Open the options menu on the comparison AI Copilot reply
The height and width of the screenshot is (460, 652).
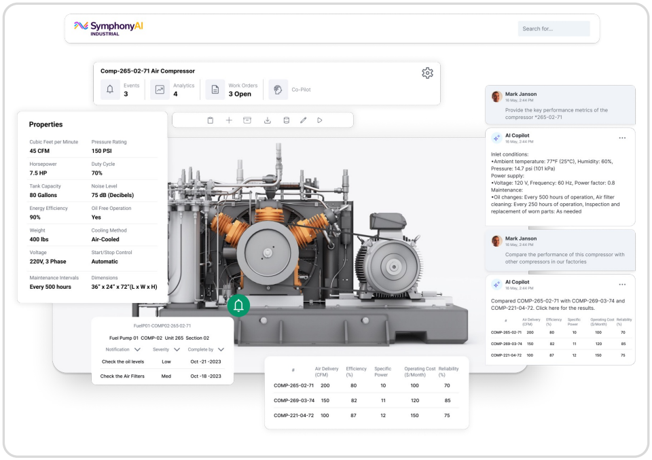pyautogui.click(x=622, y=284)
